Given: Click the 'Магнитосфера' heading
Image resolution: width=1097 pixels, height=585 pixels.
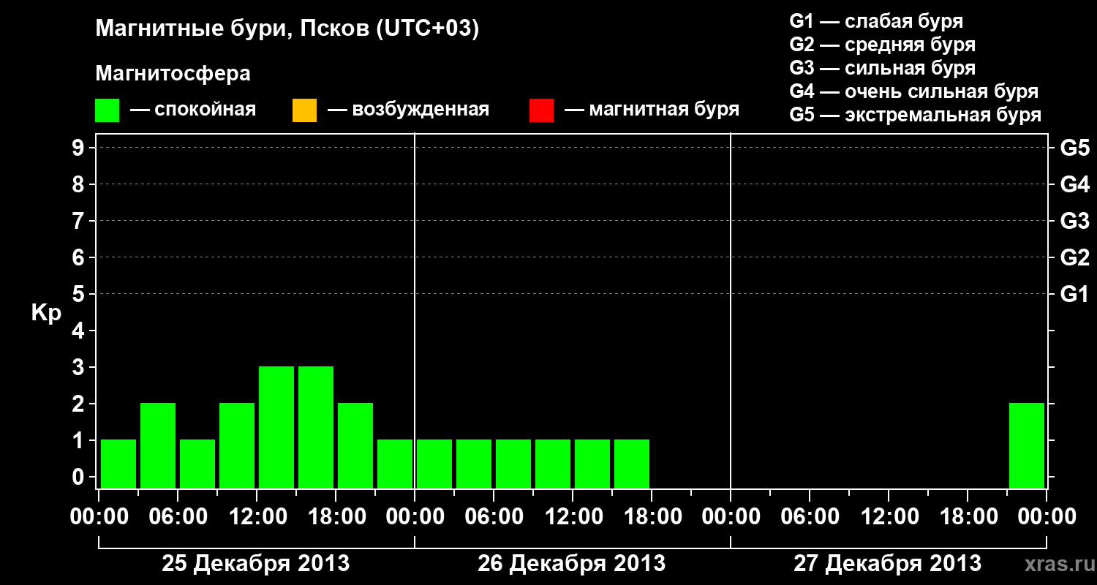Looking at the screenshot, I should (x=173, y=74).
